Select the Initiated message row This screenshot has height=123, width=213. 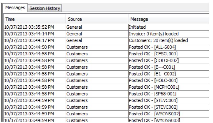click(x=138, y=27)
